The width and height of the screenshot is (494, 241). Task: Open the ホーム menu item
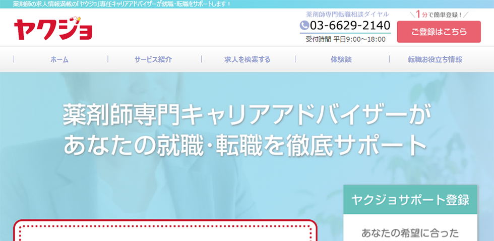[x=59, y=59]
